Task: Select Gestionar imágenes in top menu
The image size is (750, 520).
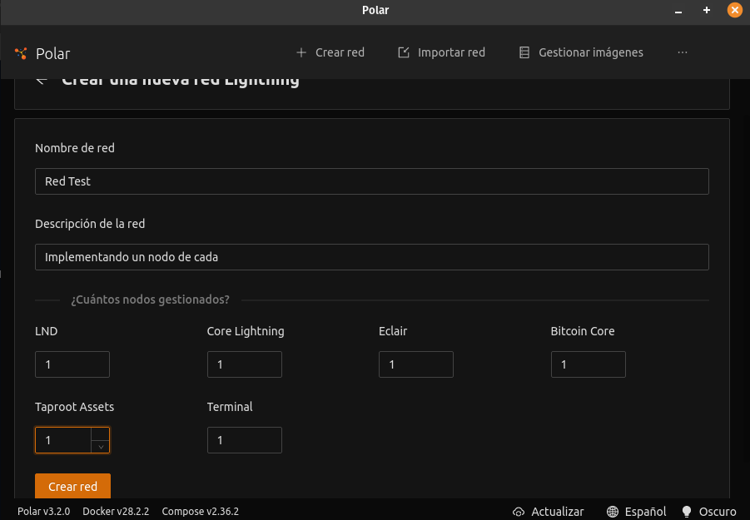Action: tap(590, 52)
